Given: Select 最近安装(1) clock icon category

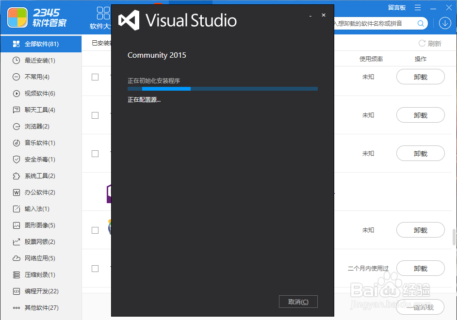Looking at the screenshot, I should (x=16, y=60).
